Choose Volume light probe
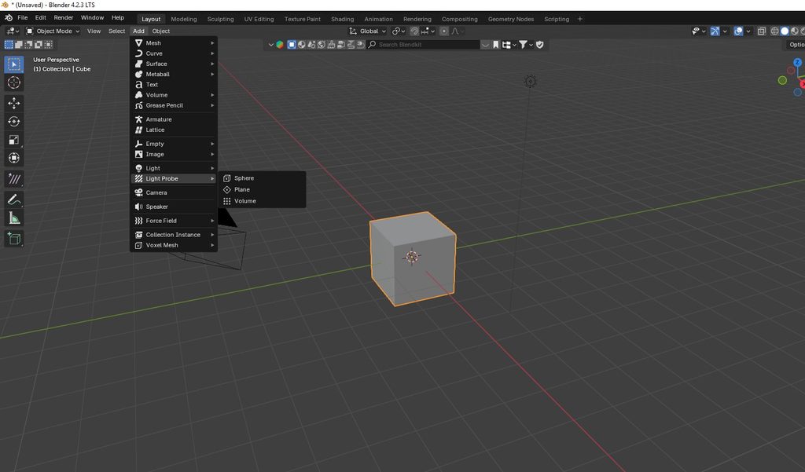Viewport: 805px width, 472px height. (x=263, y=201)
